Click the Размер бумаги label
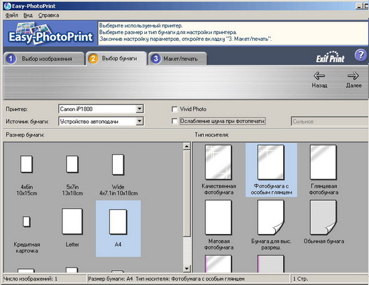The image size is (369, 285). (x=25, y=135)
